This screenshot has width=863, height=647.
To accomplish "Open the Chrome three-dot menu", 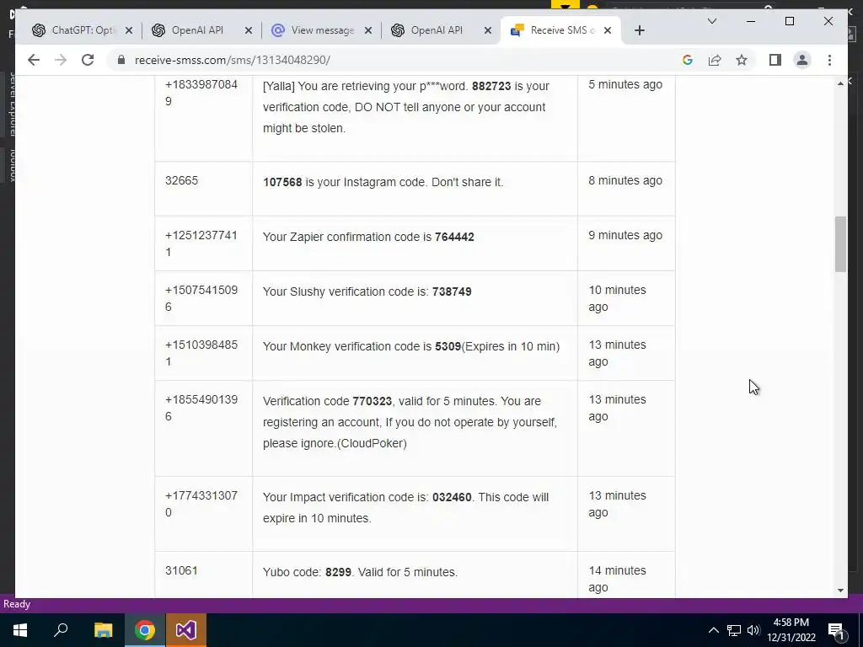I will click(x=829, y=60).
